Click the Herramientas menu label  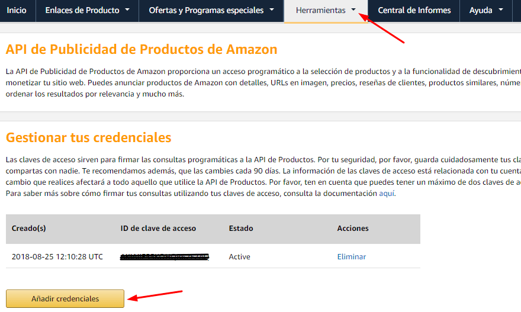coord(320,10)
